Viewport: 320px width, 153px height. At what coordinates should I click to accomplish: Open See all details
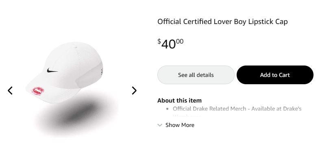pyautogui.click(x=196, y=75)
